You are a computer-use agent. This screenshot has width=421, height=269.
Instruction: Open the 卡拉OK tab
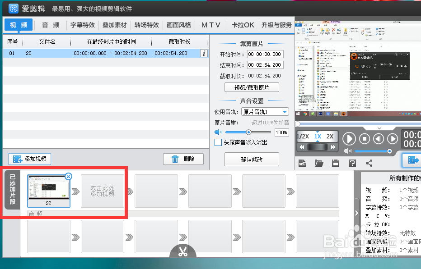pyautogui.click(x=243, y=25)
